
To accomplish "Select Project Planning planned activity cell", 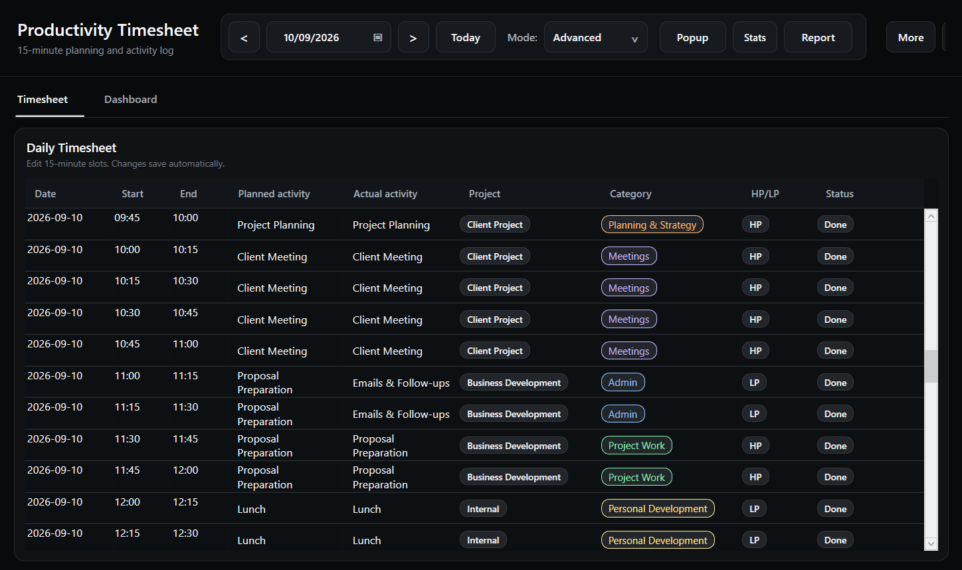I will 276,225.
